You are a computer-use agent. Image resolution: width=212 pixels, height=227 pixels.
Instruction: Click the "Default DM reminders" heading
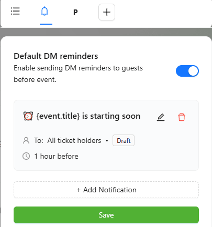[x=56, y=56]
